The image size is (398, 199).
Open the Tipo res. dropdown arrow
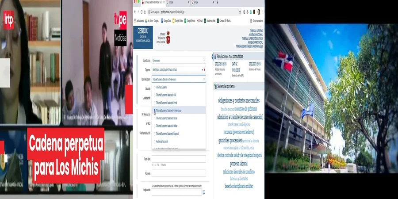(202, 70)
